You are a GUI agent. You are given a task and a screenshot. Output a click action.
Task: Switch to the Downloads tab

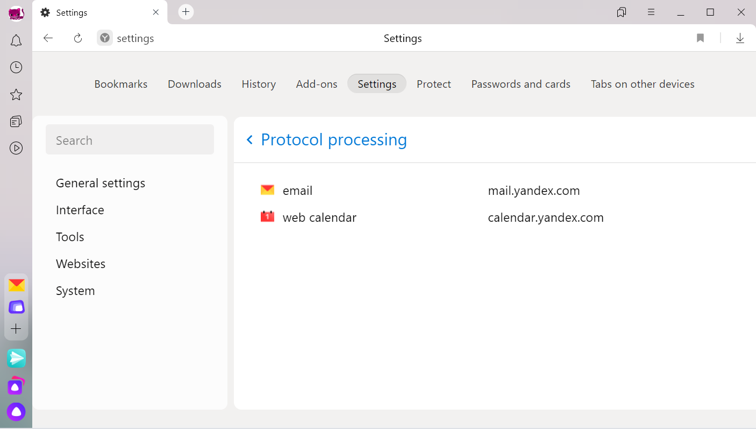pyautogui.click(x=195, y=84)
